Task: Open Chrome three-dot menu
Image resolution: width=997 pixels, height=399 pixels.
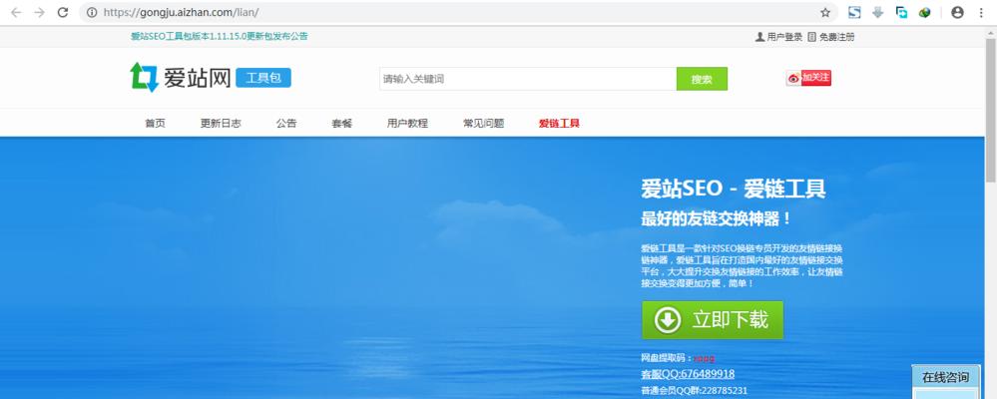Action: (982, 12)
